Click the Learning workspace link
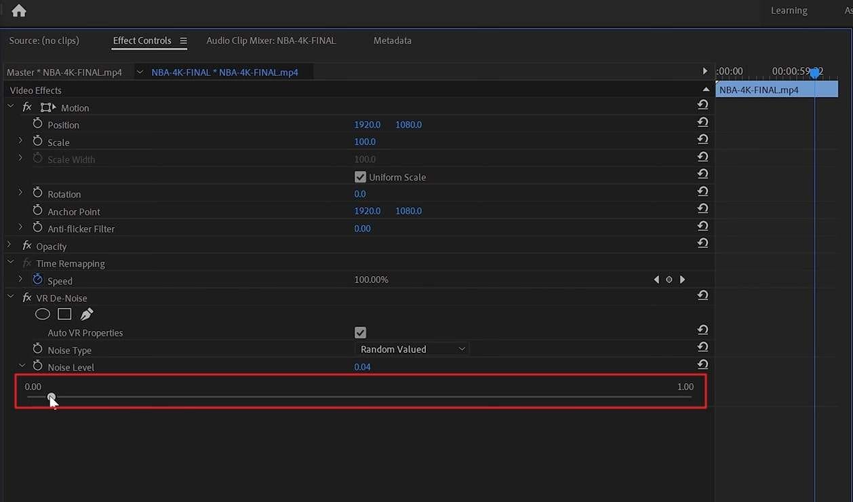Viewport: 853px width, 502px height. click(789, 11)
